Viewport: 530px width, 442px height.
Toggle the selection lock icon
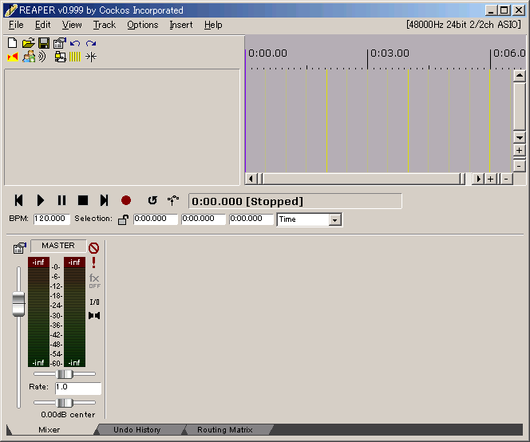click(x=123, y=219)
